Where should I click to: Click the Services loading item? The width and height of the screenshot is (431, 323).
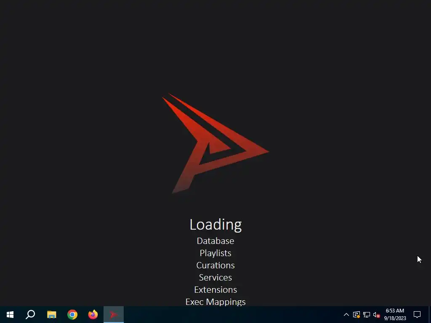[215, 278]
